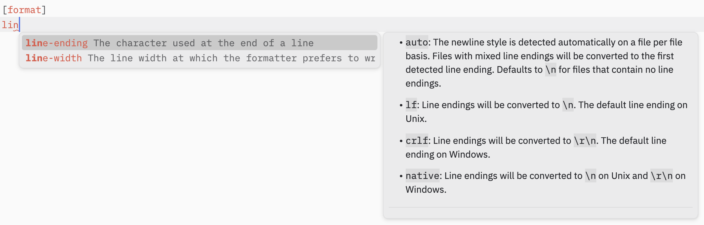
Task: Click the \r\n snippet in native entry
Action: [x=661, y=175]
